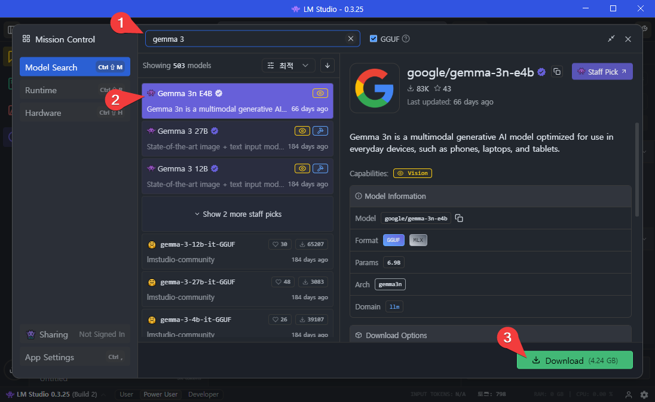Open settings gear in bottom status bar
The width and height of the screenshot is (655, 402).
(x=644, y=395)
